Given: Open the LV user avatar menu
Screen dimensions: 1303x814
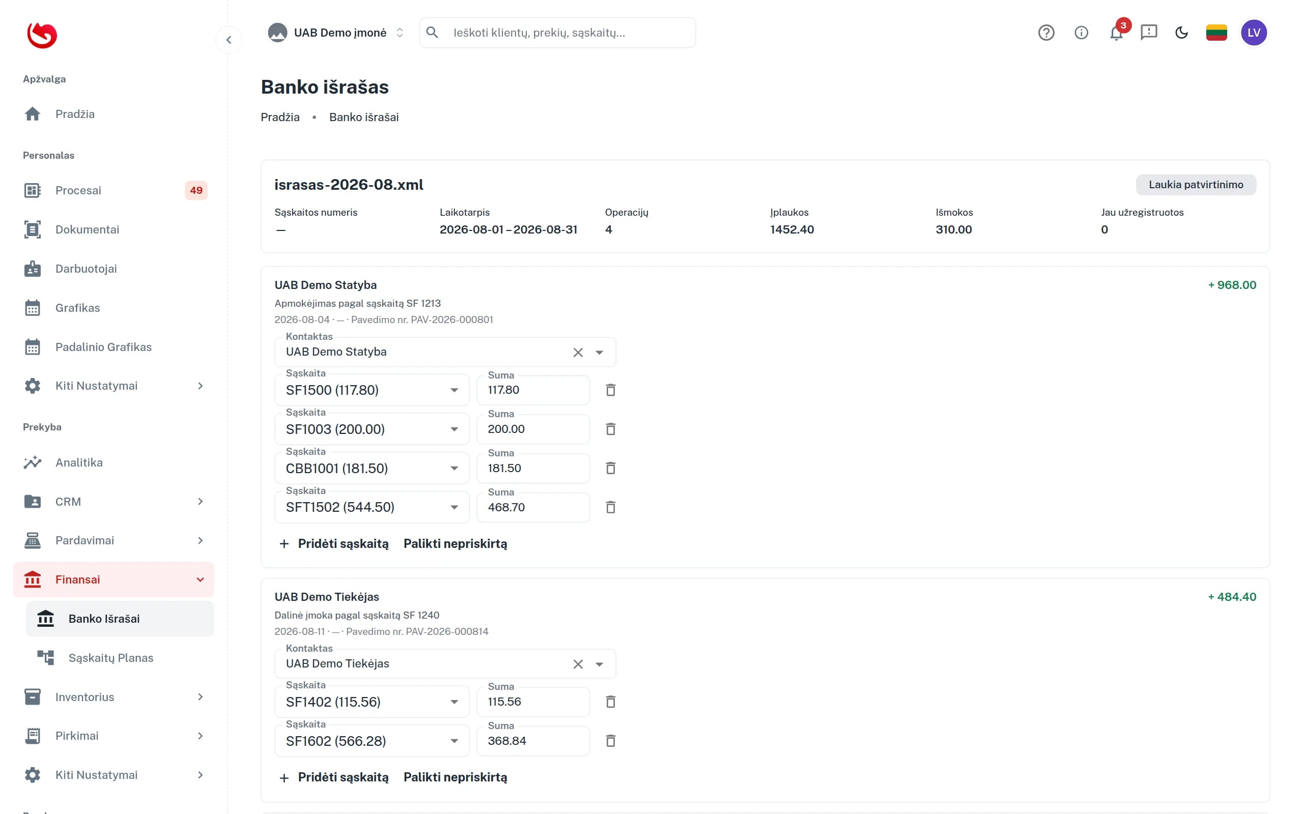Looking at the screenshot, I should tap(1254, 33).
